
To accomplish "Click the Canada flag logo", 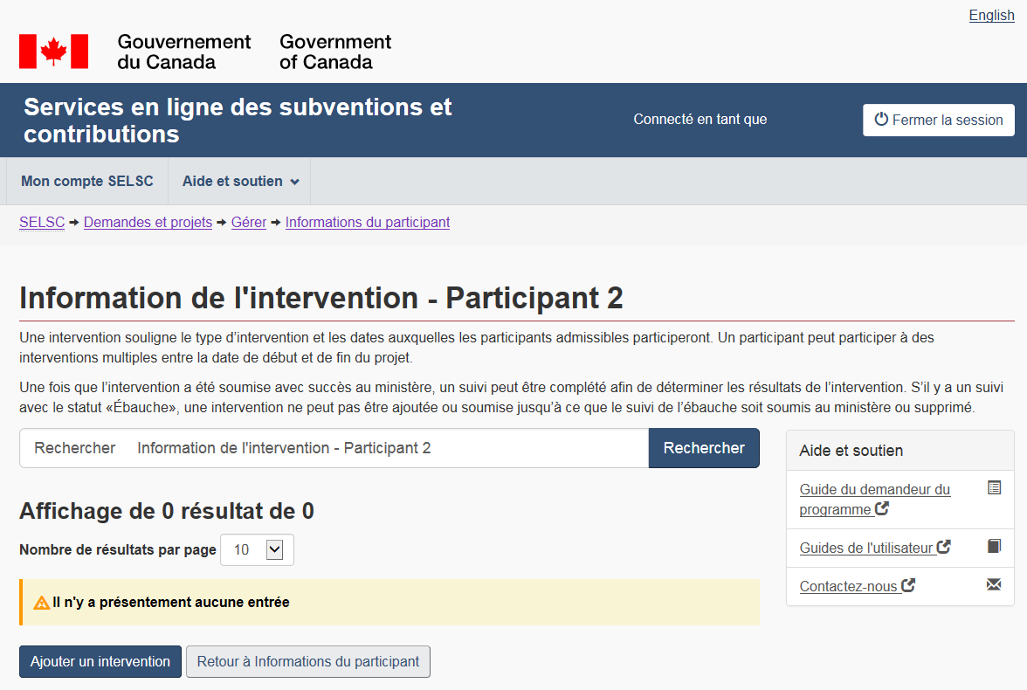I will [x=53, y=52].
